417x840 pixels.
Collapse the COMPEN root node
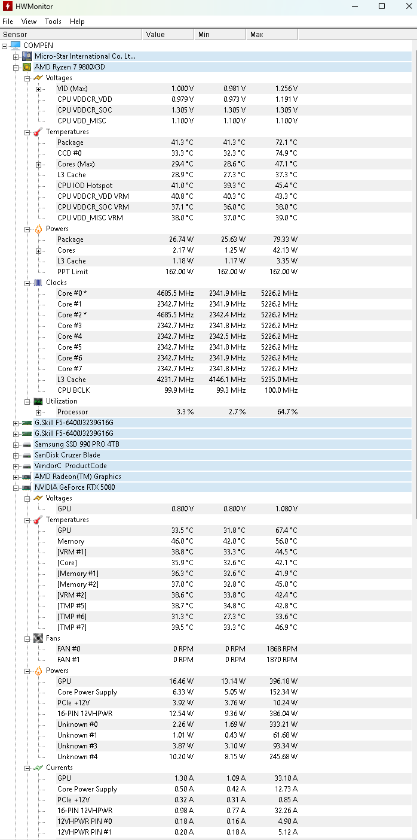point(5,46)
